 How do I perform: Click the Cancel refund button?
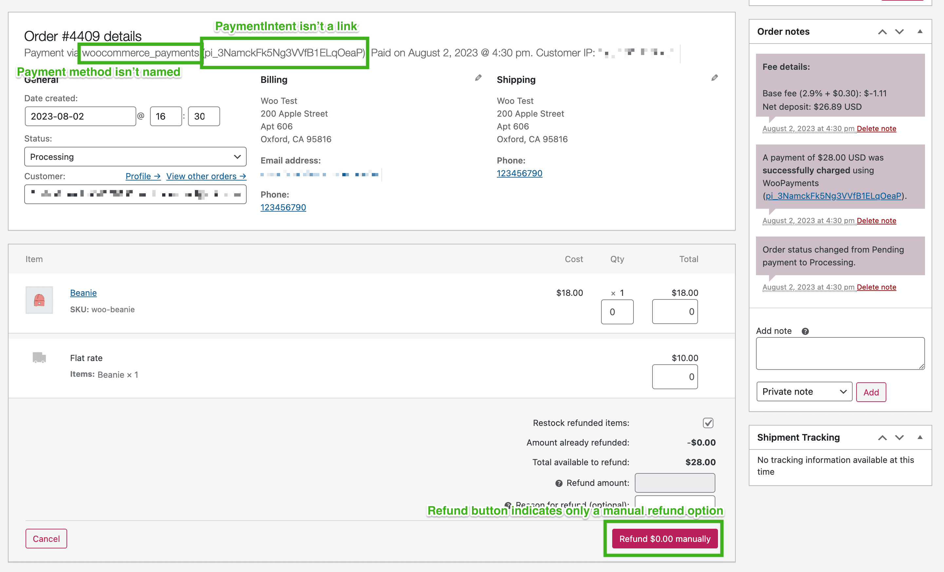coord(46,538)
